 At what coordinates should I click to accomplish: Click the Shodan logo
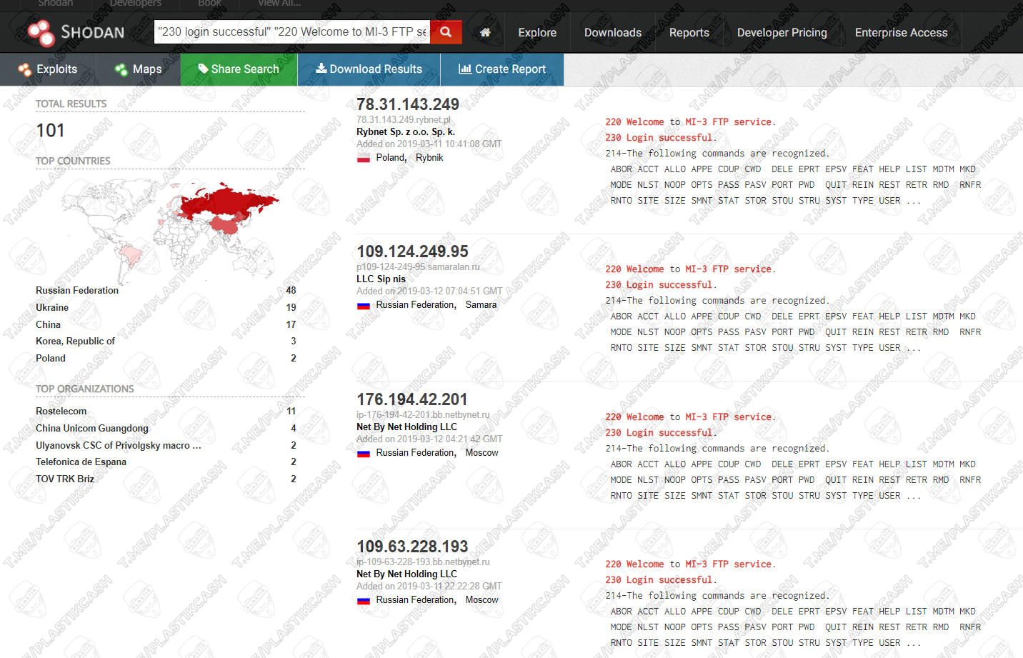76,32
